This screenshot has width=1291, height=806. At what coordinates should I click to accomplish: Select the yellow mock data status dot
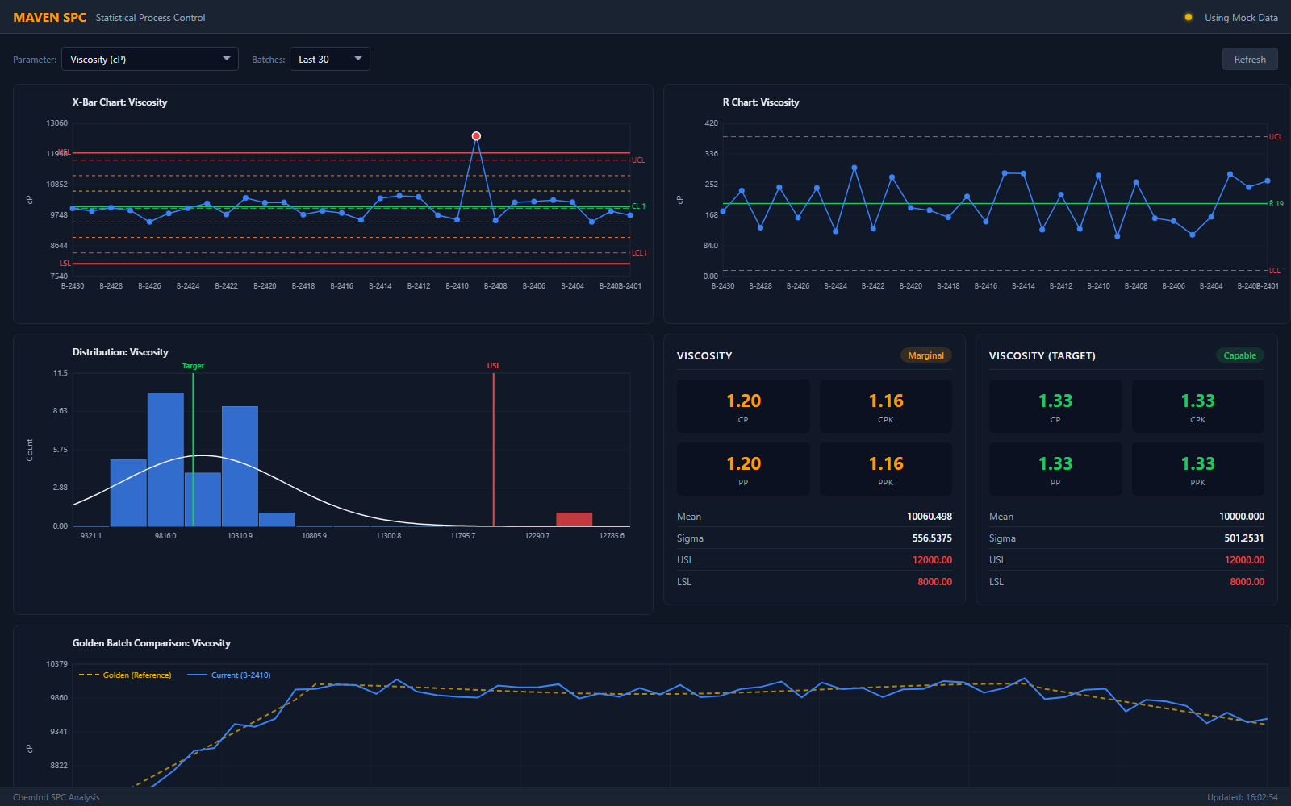(x=1187, y=16)
